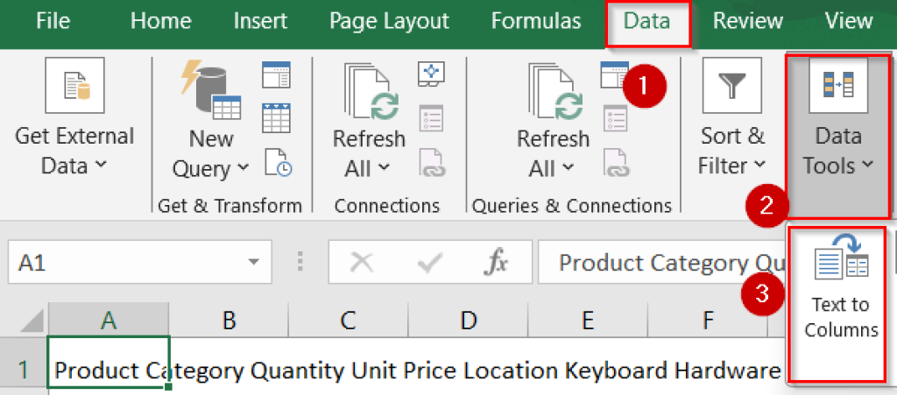Screen dimensions: 897x395
Task: Click the From Table icon in Get & Transform
Action: 276,117
